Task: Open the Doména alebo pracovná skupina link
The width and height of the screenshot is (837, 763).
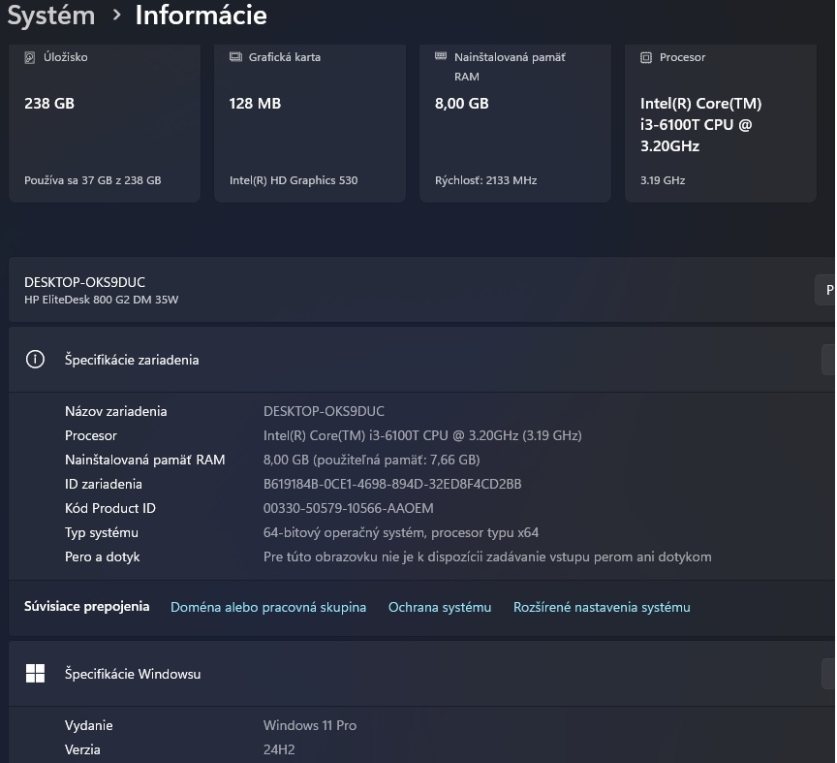Action: click(x=268, y=607)
